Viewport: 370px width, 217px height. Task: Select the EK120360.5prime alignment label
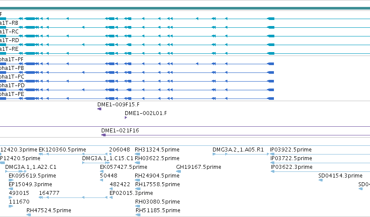click(x=62, y=150)
